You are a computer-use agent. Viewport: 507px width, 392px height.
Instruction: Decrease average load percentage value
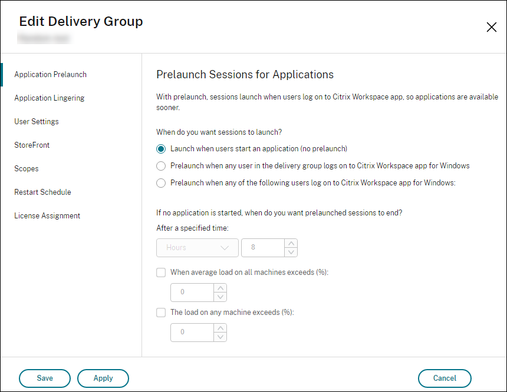(220, 297)
